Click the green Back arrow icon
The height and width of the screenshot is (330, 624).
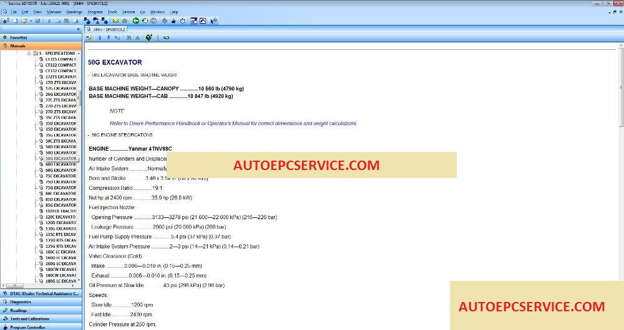[x=135, y=21]
